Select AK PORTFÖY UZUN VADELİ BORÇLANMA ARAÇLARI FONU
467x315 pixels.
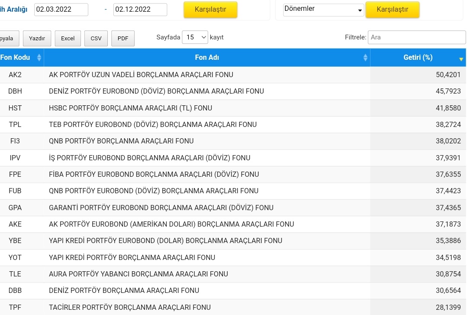click(141, 75)
